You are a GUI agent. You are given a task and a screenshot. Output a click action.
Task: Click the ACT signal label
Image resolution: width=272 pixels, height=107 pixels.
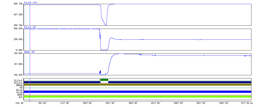[x=20, y=97]
